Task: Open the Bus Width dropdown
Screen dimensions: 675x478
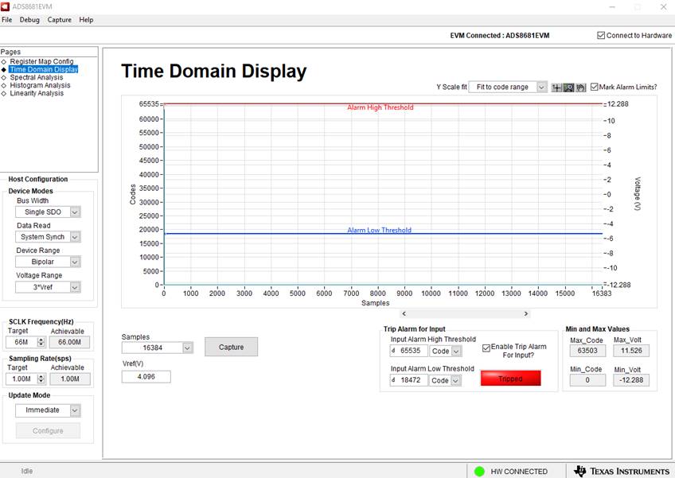Action: point(75,212)
